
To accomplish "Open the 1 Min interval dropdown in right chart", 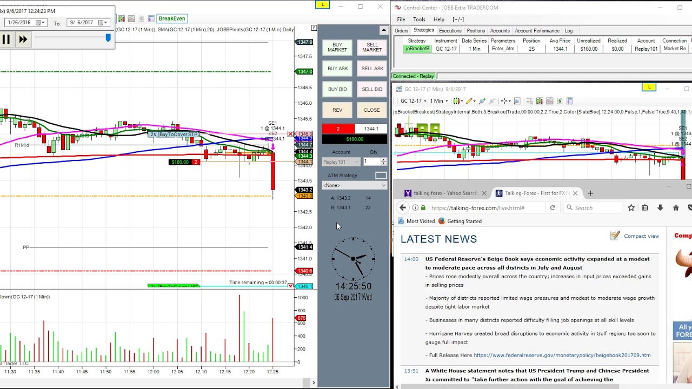I will coord(440,101).
